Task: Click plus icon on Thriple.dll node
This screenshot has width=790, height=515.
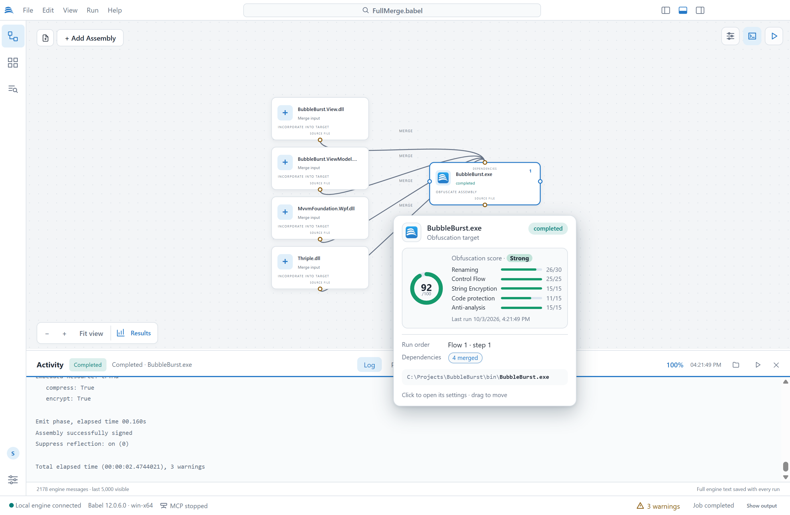Action: click(x=285, y=262)
